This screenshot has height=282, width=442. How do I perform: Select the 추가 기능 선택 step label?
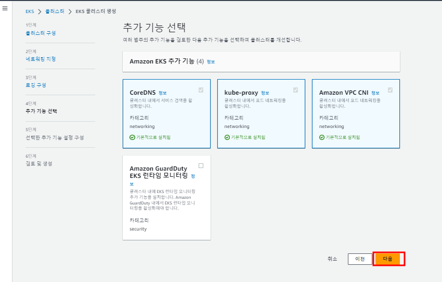click(41, 111)
